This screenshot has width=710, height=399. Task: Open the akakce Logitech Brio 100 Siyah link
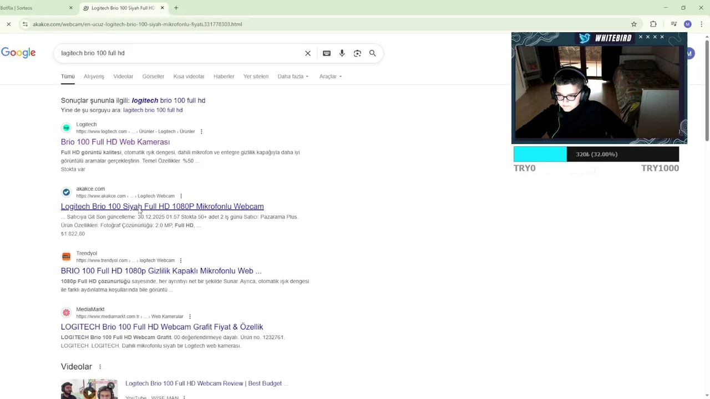pos(162,206)
